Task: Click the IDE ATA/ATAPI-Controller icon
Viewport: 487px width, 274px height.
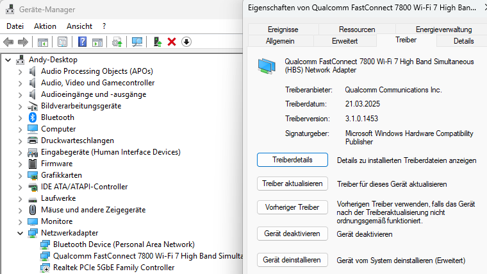Action: point(33,187)
